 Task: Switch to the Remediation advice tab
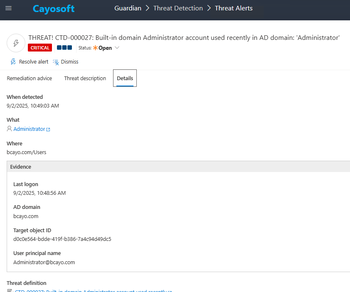tap(30, 79)
